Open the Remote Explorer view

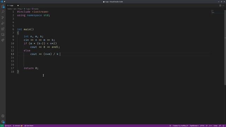[3, 35]
